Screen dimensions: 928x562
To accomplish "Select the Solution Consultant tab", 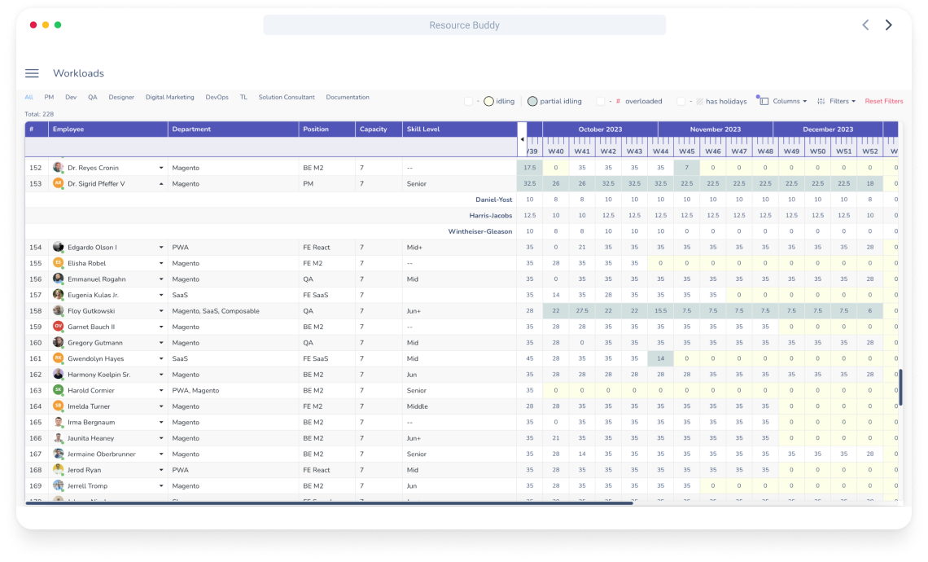I will 287,96.
